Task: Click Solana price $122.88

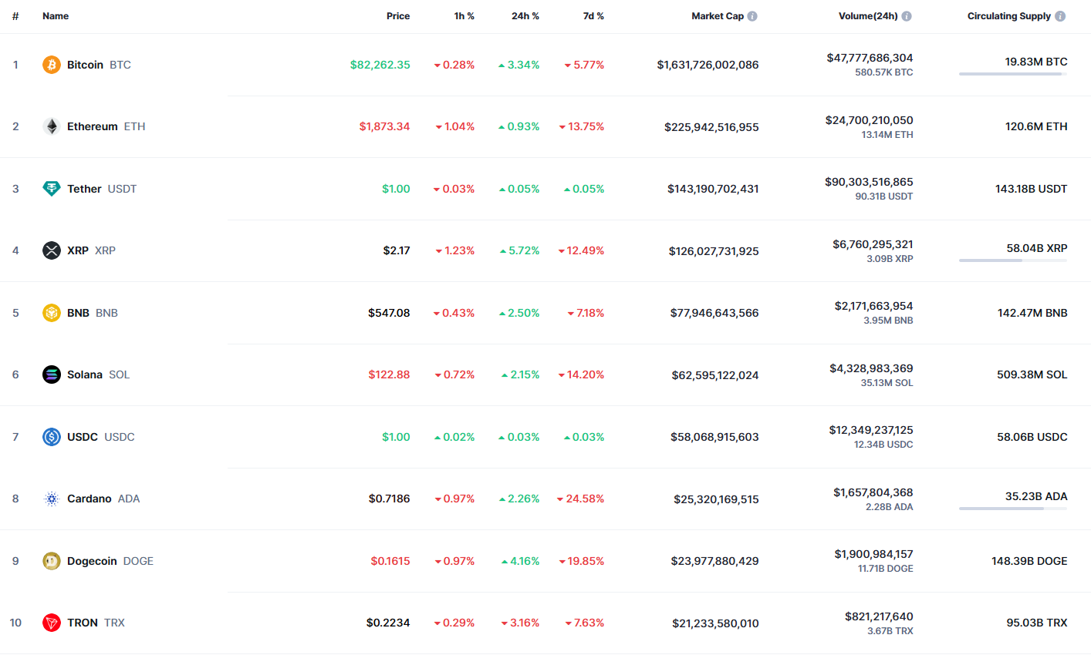Action: [389, 375]
